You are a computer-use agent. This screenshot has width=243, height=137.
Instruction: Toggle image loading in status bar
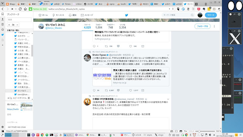(x=181, y=131)
